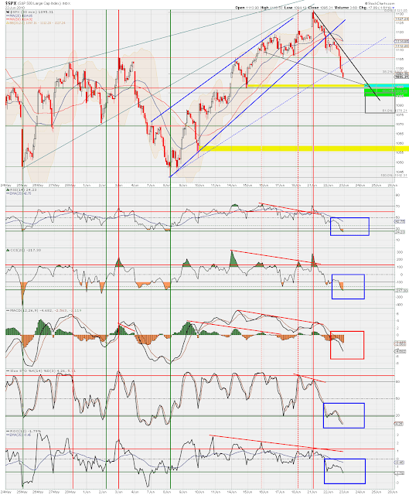Click the ROC(12) -1.79% indicator label

tap(26, 431)
